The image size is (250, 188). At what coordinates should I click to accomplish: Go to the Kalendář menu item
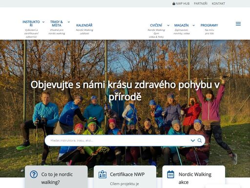click(x=84, y=25)
